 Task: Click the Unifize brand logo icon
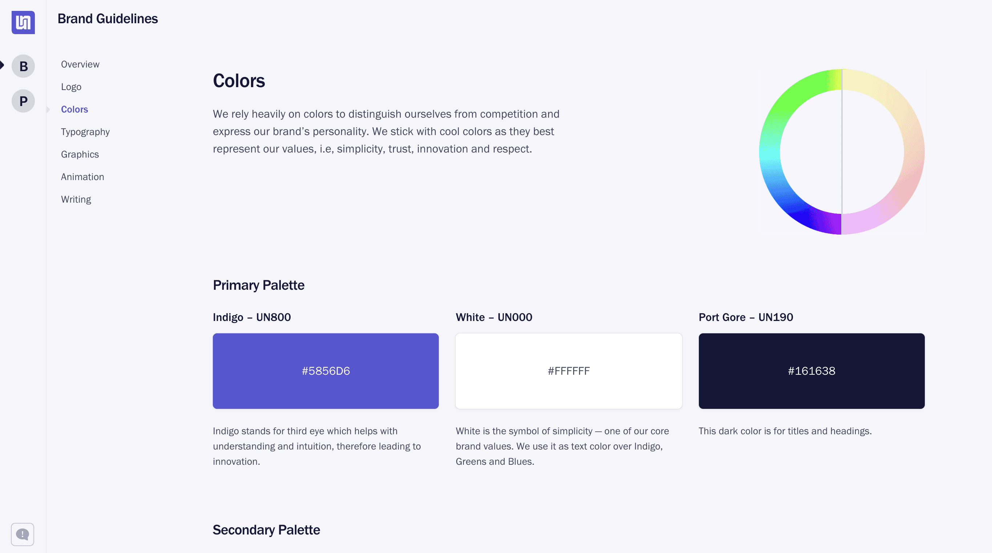(x=23, y=23)
